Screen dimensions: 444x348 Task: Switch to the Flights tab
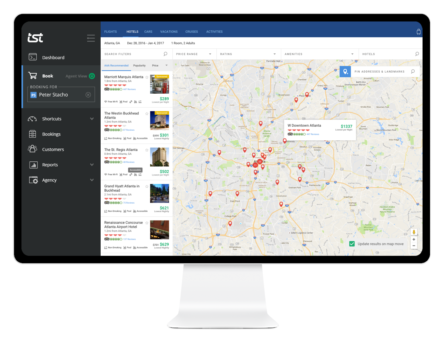tap(111, 32)
